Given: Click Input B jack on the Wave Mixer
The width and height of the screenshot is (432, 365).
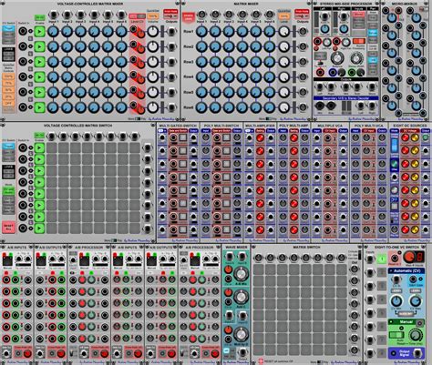Looking at the screenshot, I should (x=242, y=257).
